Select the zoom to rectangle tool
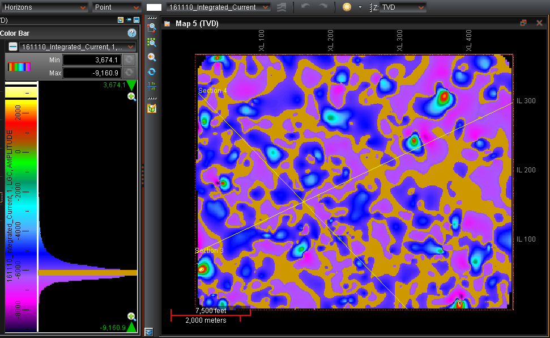 [152, 27]
